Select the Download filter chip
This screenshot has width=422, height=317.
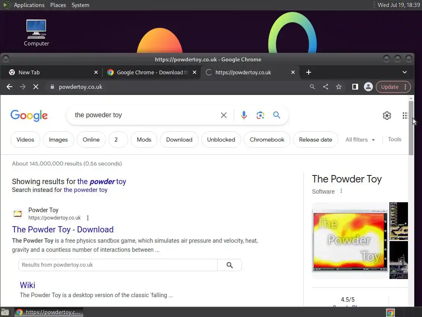[179, 140]
